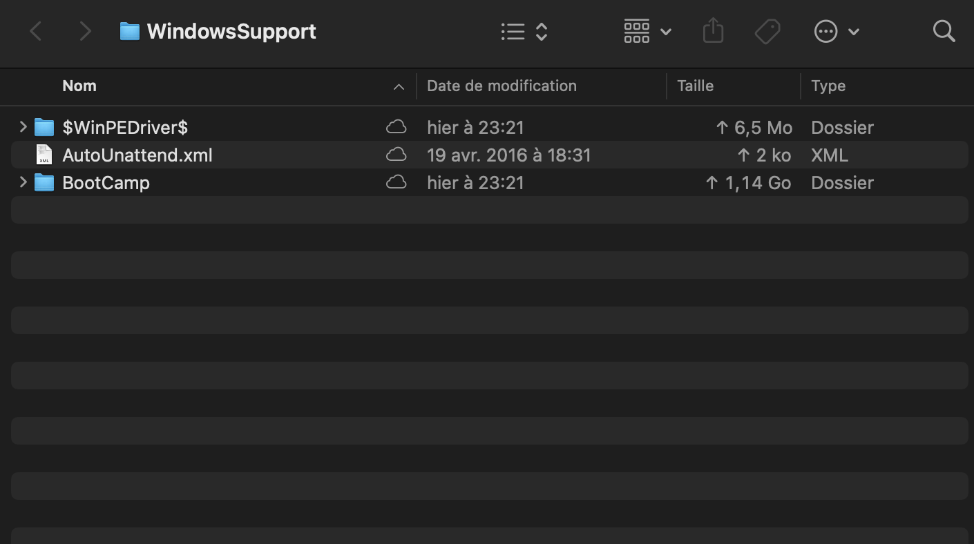
Task: Click the forward navigation arrow
Action: coord(85,31)
